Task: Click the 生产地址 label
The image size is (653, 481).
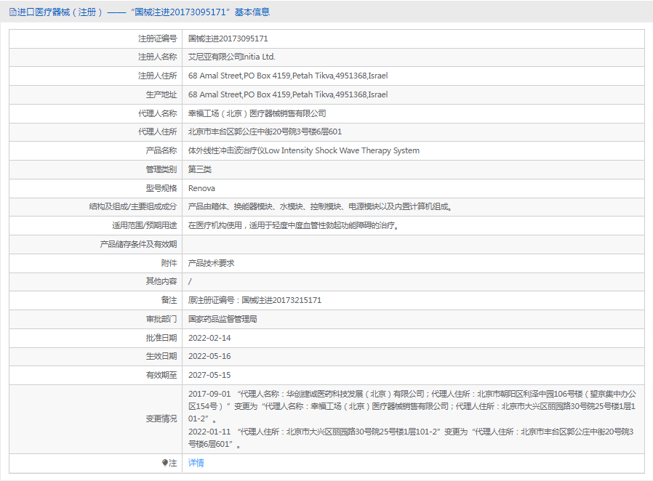Action: [x=161, y=94]
